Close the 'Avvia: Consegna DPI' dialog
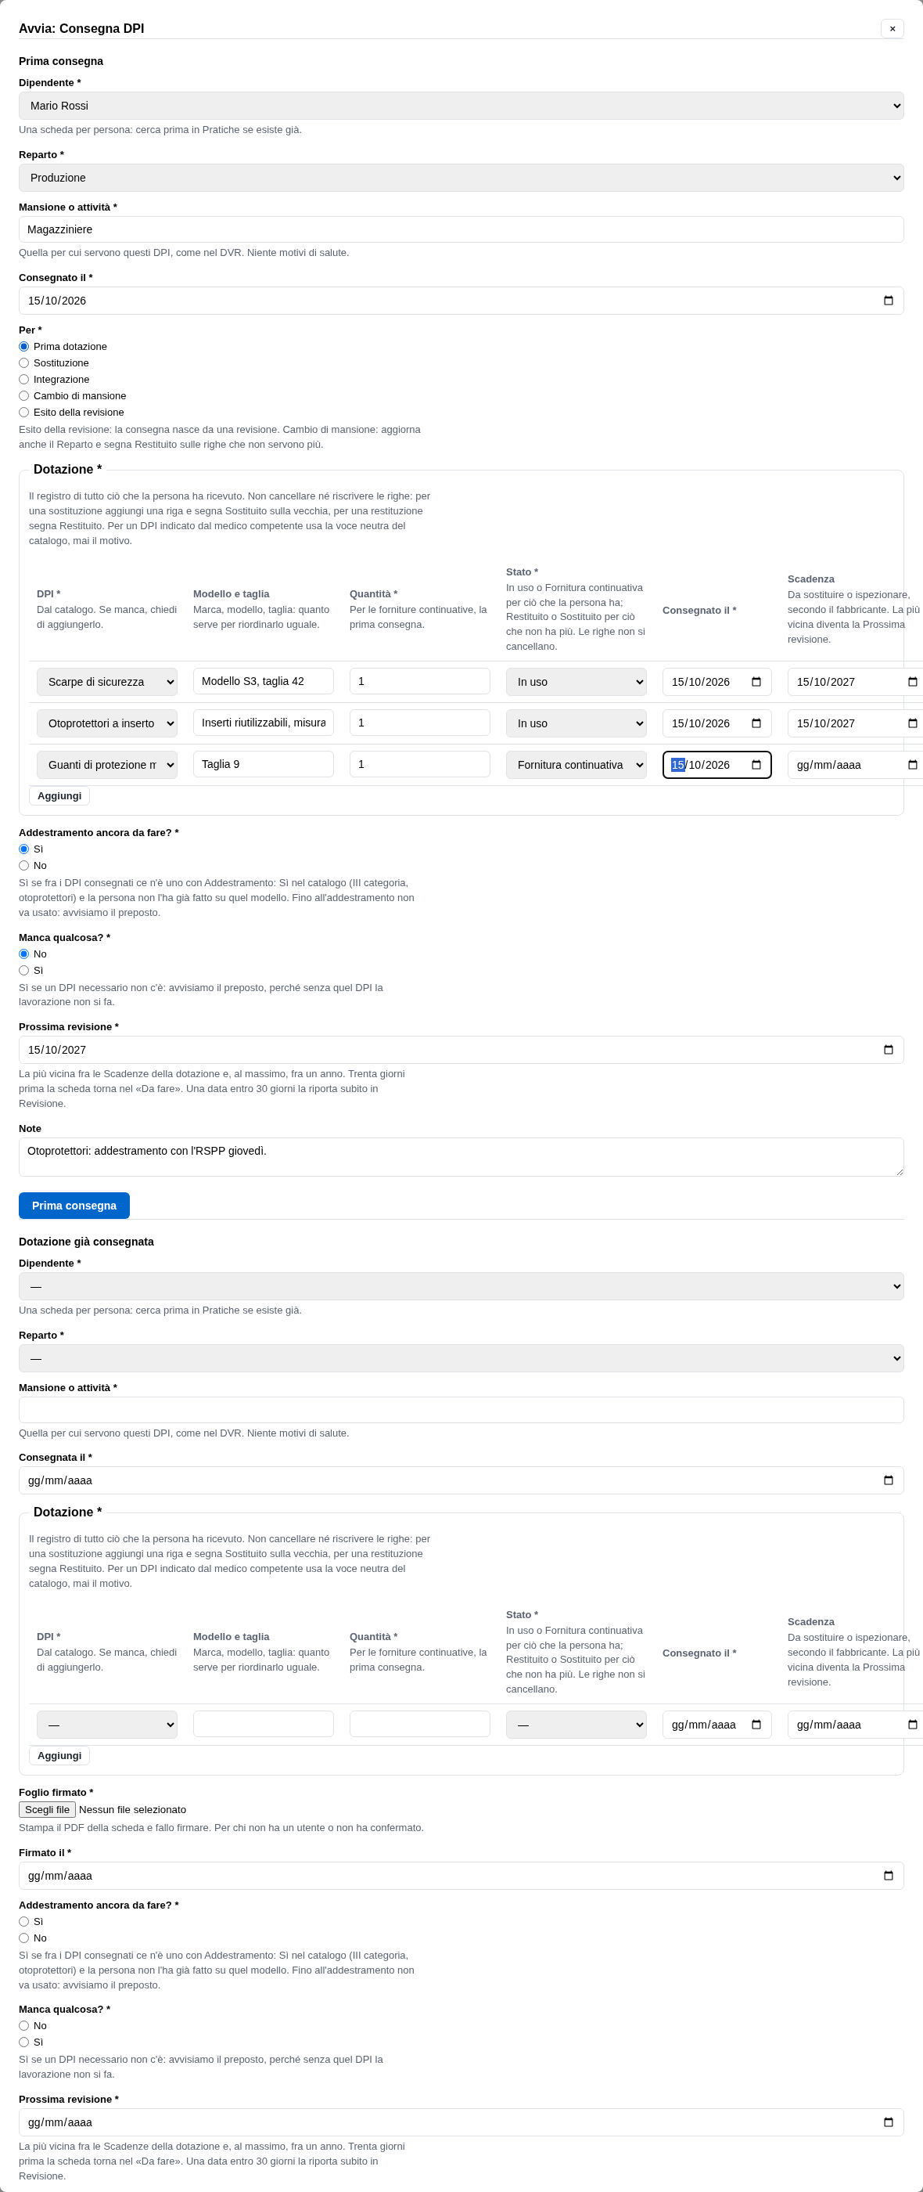 pyautogui.click(x=892, y=29)
